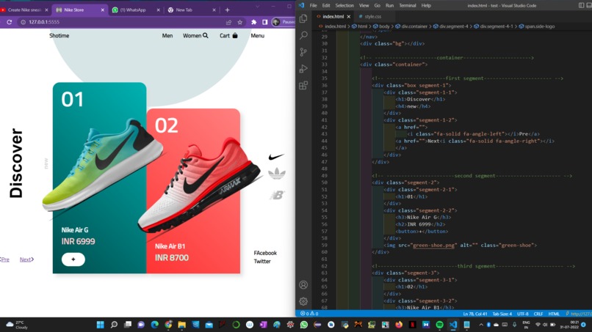Open WhatsApp from the taskbar
The height and width of the screenshot is (332, 592).
point(303,325)
